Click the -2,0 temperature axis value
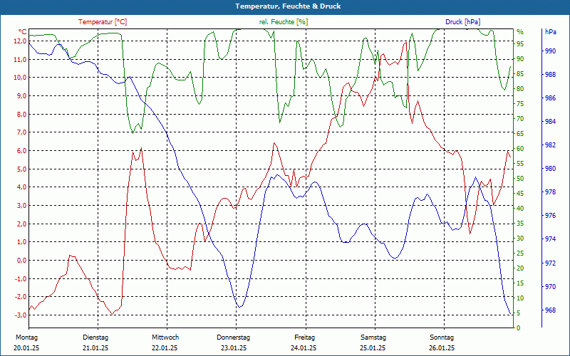The height and width of the screenshot is (356, 570). click(x=21, y=297)
